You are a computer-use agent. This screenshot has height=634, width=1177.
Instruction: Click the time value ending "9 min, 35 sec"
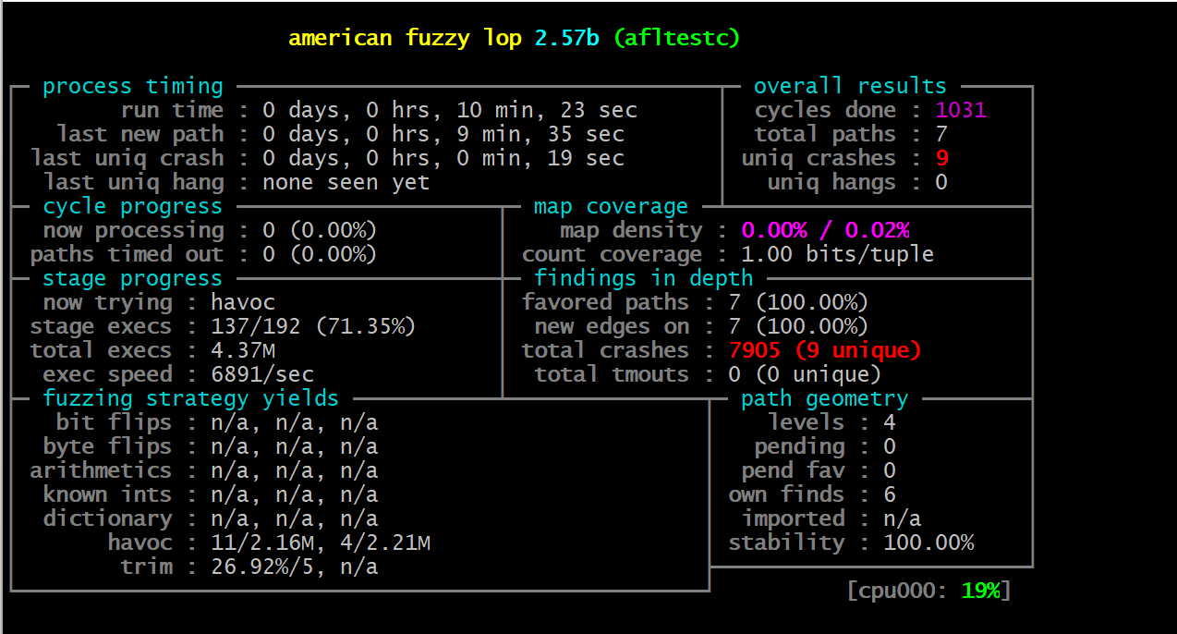[x=443, y=135]
